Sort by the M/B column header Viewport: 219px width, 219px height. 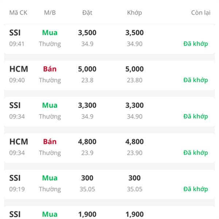(x=50, y=13)
